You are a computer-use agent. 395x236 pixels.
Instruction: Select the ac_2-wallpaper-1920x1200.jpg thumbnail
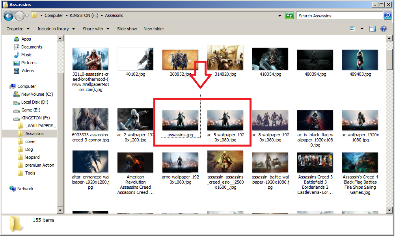tap(135, 119)
